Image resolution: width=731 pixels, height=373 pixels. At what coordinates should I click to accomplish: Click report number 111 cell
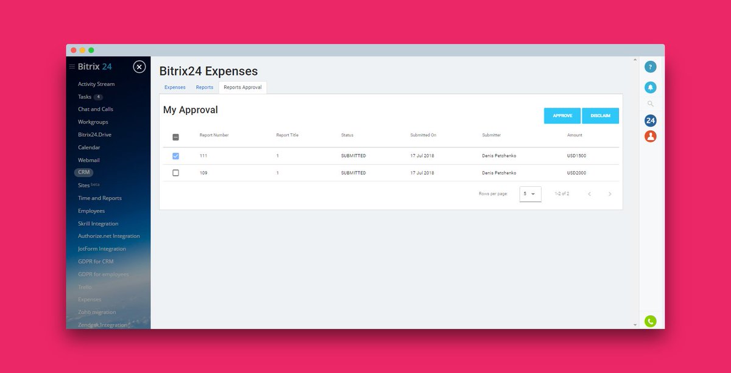[x=203, y=156]
